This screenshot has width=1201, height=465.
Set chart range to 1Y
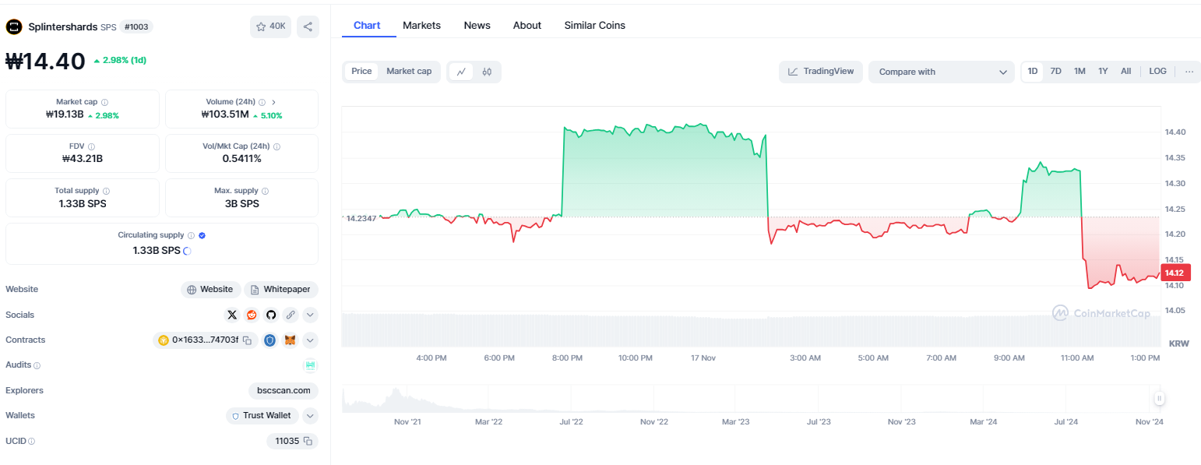1103,72
